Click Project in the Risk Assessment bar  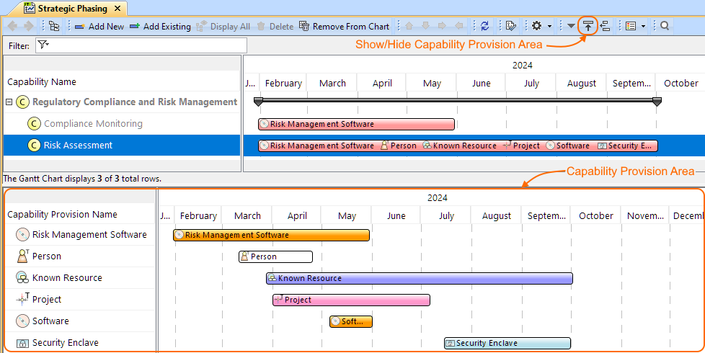tap(522, 146)
